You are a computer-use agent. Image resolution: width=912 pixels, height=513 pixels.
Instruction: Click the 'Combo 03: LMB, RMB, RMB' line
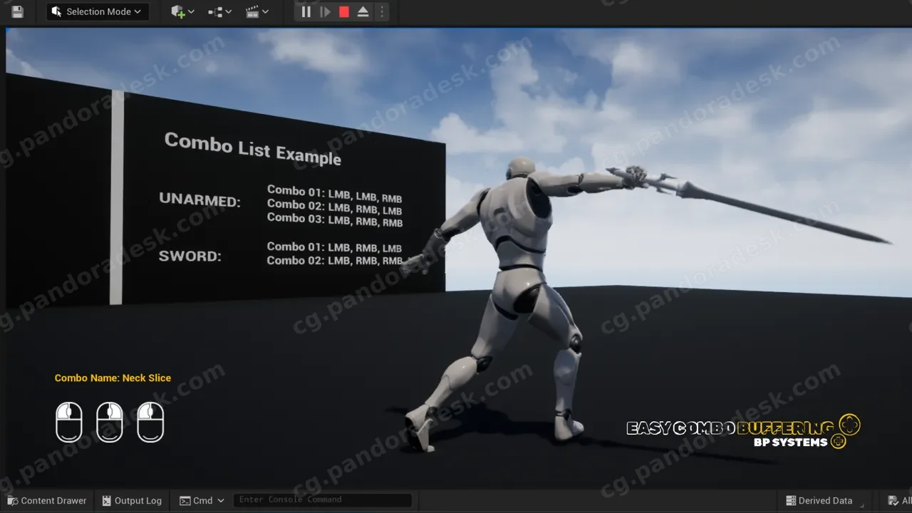335,220
